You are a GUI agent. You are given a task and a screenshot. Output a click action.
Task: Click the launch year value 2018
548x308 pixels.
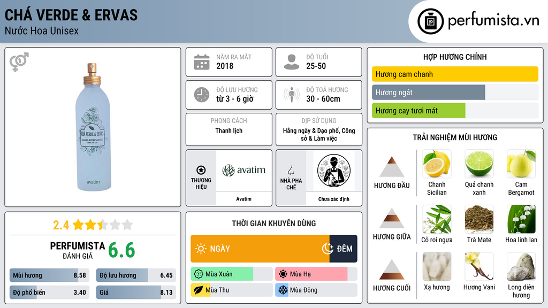pyautogui.click(x=225, y=66)
